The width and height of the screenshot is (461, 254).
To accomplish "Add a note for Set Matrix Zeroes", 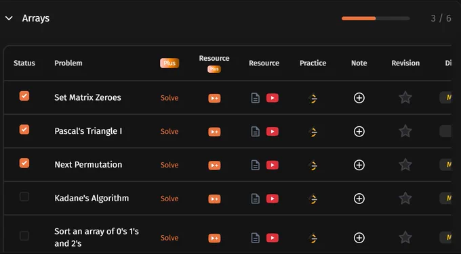I will [x=359, y=98].
